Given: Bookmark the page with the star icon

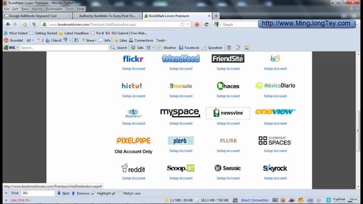Looking at the screenshot, I should tap(182, 24).
